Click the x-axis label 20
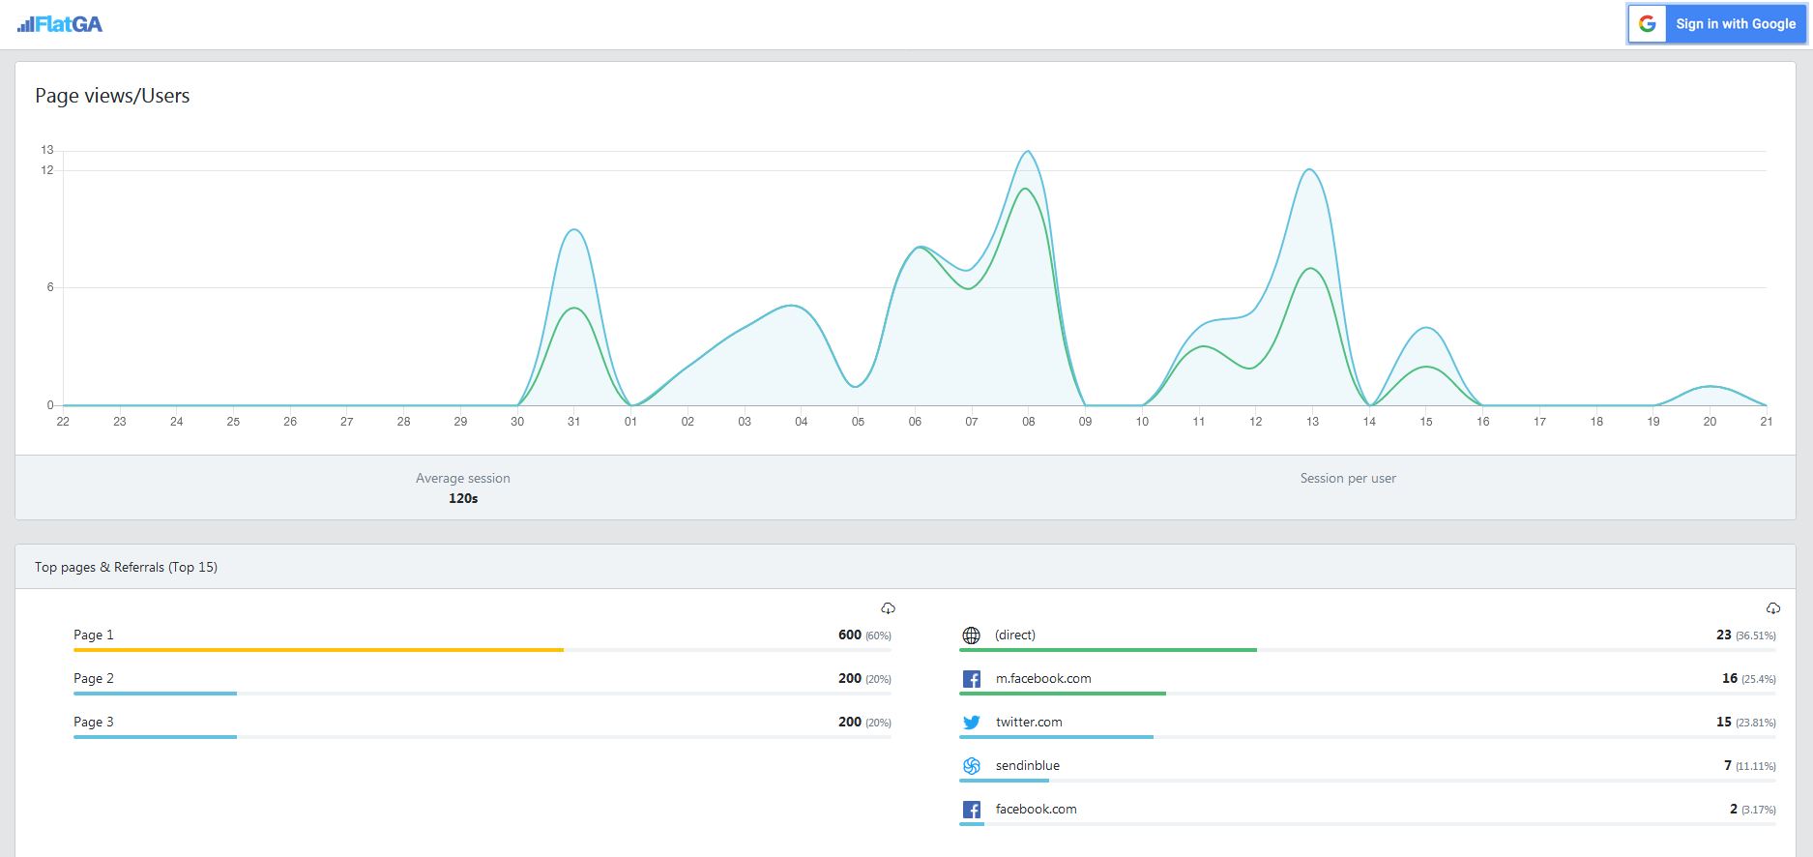This screenshot has width=1813, height=857. (1710, 422)
